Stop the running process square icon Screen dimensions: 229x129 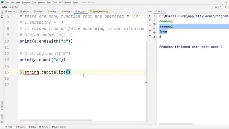pos(150,25)
